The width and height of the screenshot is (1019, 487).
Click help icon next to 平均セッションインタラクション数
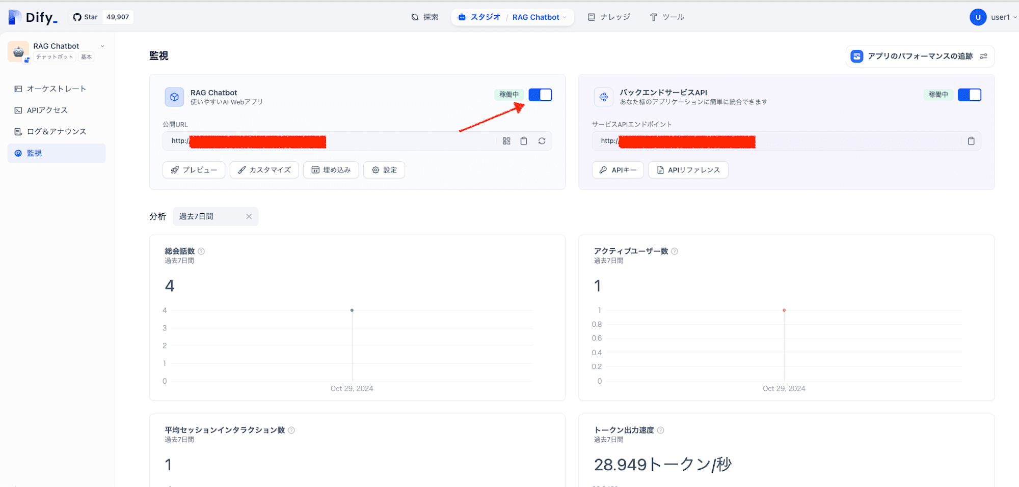click(x=291, y=431)
